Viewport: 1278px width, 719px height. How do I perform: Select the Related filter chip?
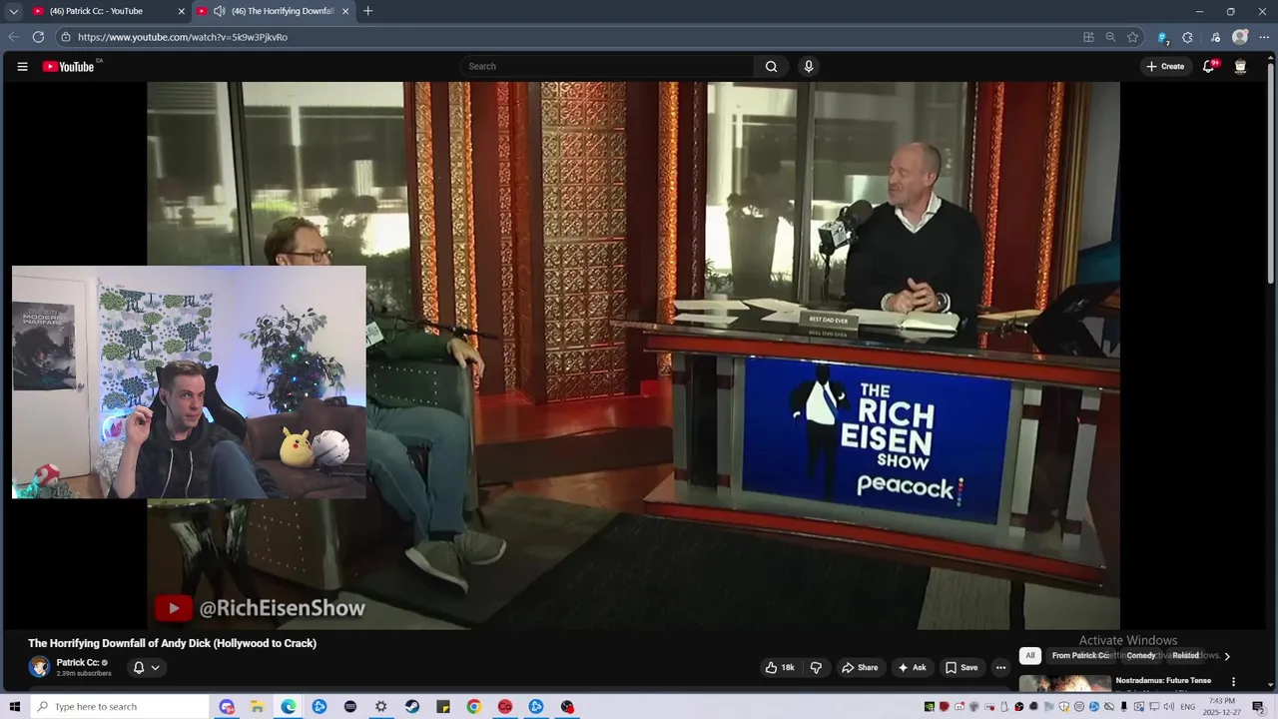1185,656
